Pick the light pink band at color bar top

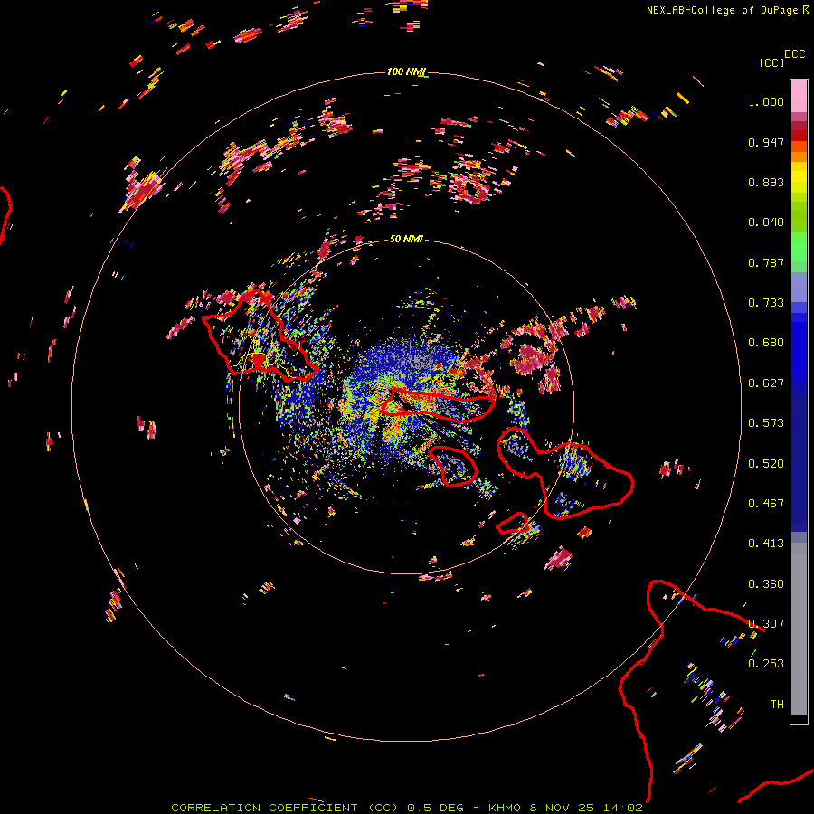coord(799,97)
